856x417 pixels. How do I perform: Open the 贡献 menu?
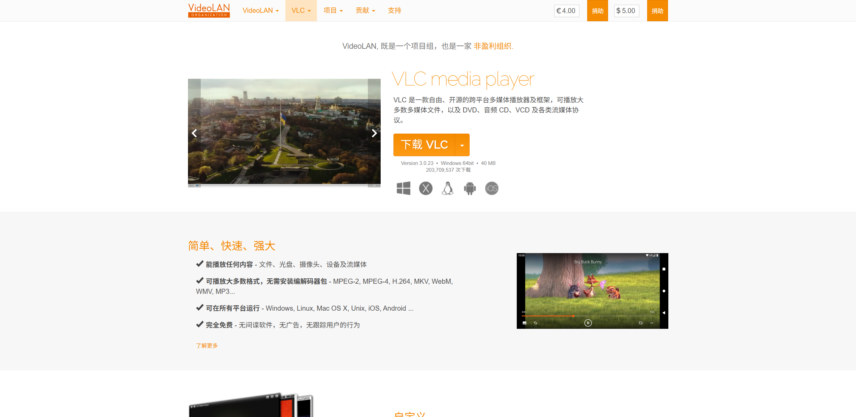365,10
